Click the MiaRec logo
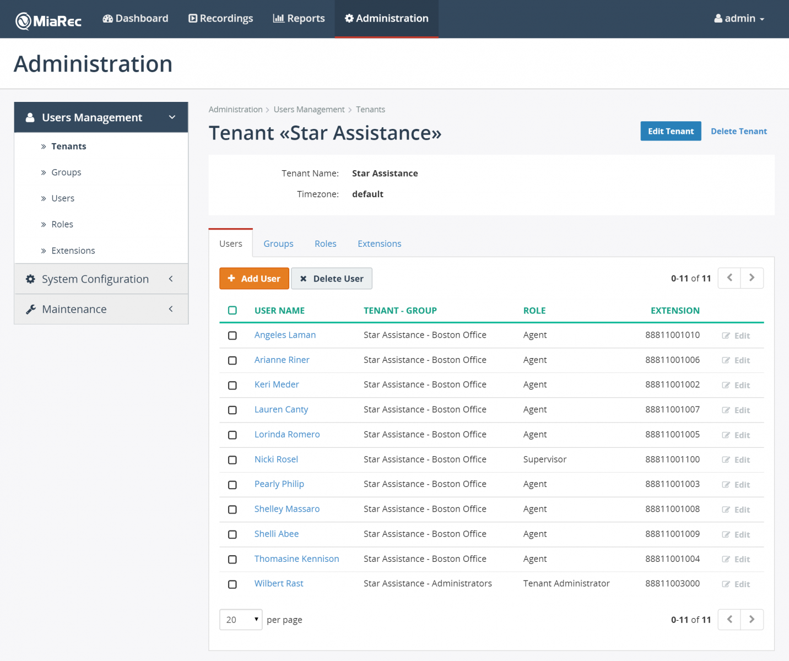Image resolution: width=789 pixels, height=661 pixels. click(48, 20)
